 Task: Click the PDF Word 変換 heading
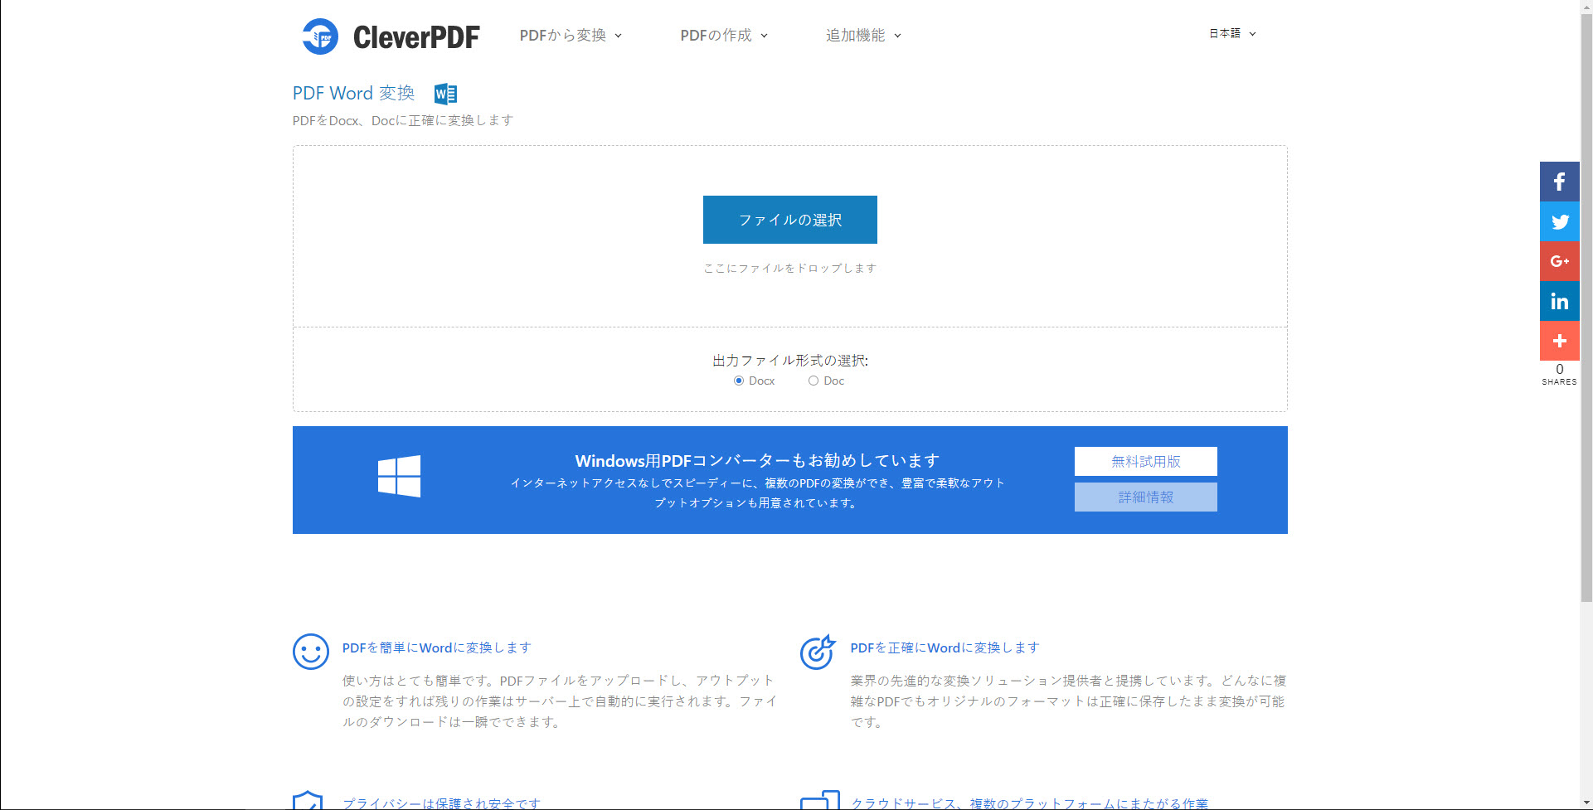pyautogui.click(x=353, y=94)
